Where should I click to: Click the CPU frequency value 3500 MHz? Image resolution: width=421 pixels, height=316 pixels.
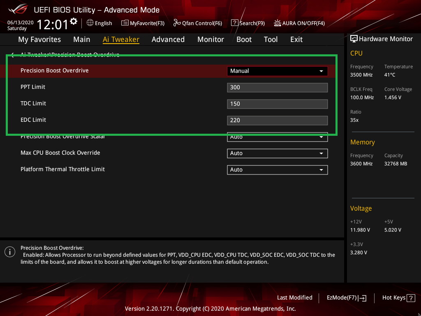pos(361,75)
